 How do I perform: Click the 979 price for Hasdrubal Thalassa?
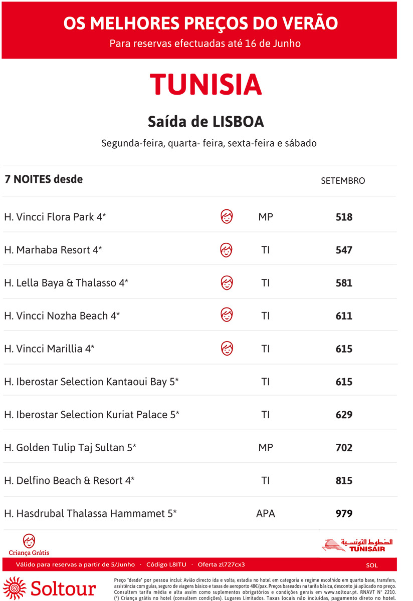[344, 513]
